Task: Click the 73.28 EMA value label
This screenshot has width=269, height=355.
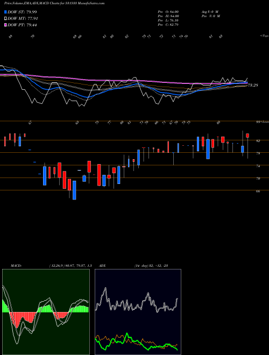Action: [x=253, y=86]
